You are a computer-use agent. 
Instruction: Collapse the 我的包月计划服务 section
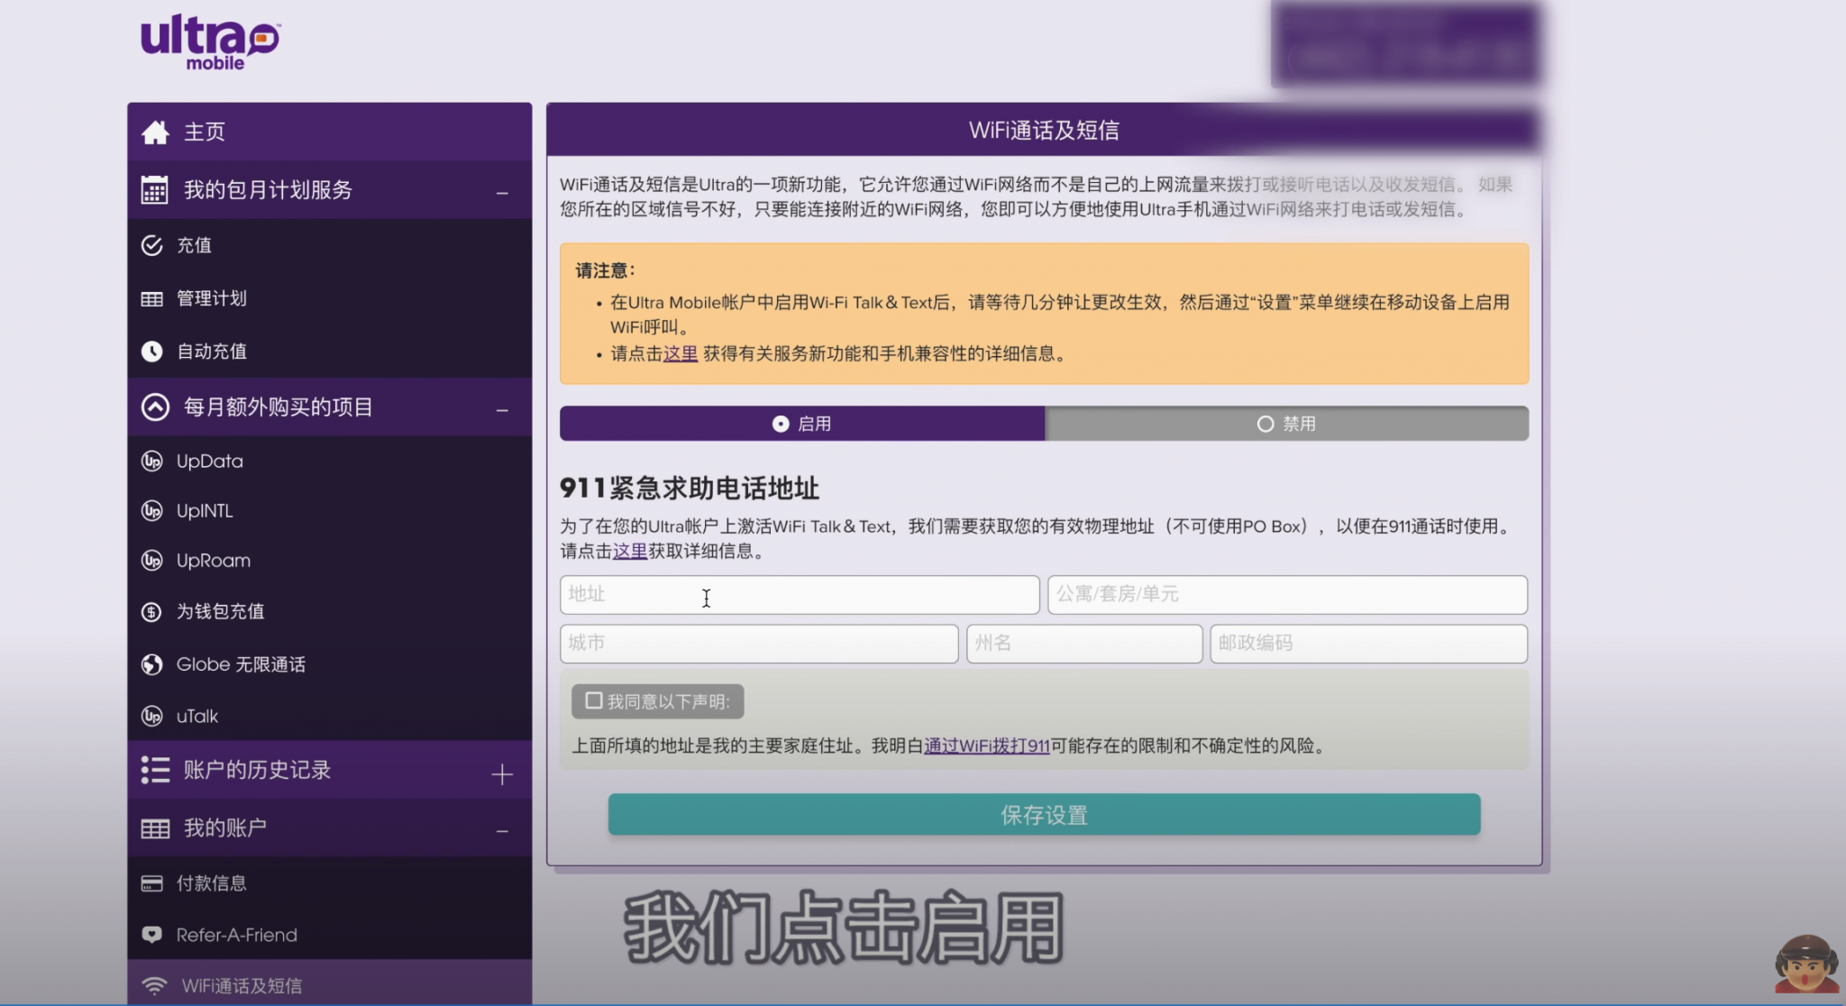[502, 193]
